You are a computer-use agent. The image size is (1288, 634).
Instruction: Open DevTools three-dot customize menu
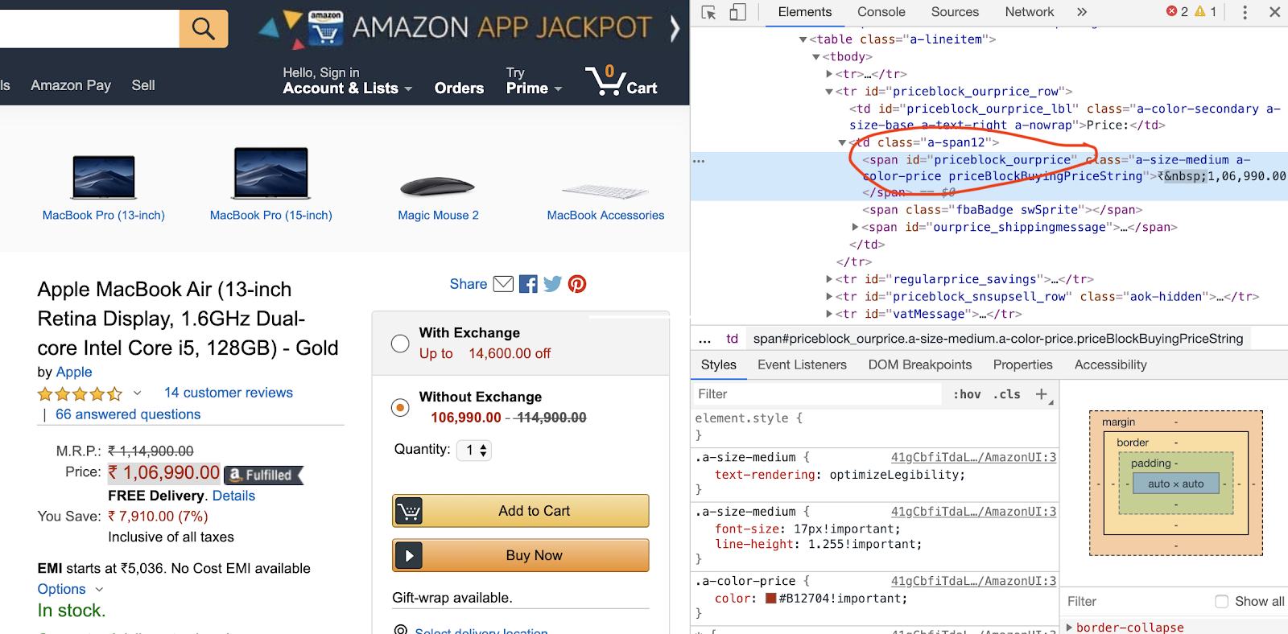click(x=1245, y=12)
